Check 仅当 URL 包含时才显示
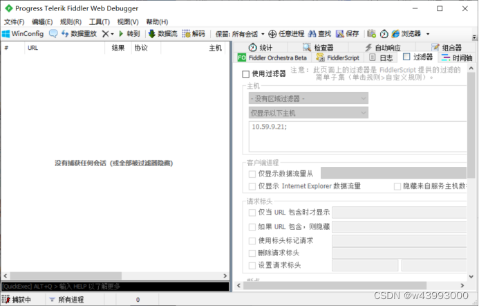Screen dimensions: 479x306 tap(252, 213)
